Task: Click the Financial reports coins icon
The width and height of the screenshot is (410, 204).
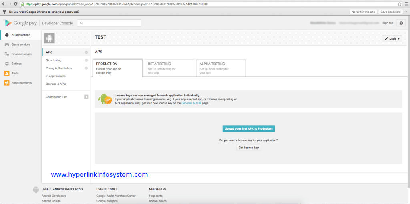Action: pos(7,54)
